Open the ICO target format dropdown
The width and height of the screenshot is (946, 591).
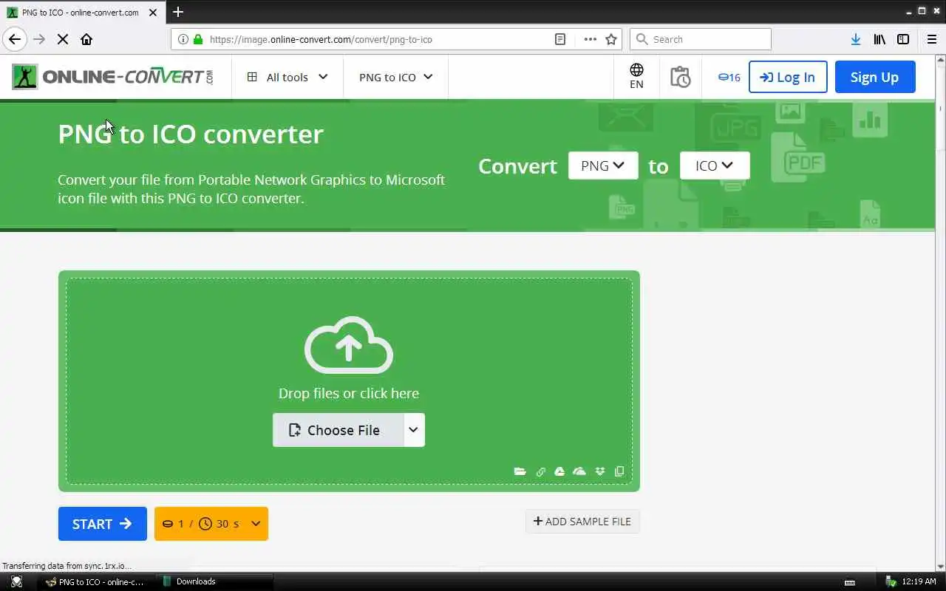[x=715, y=165]
